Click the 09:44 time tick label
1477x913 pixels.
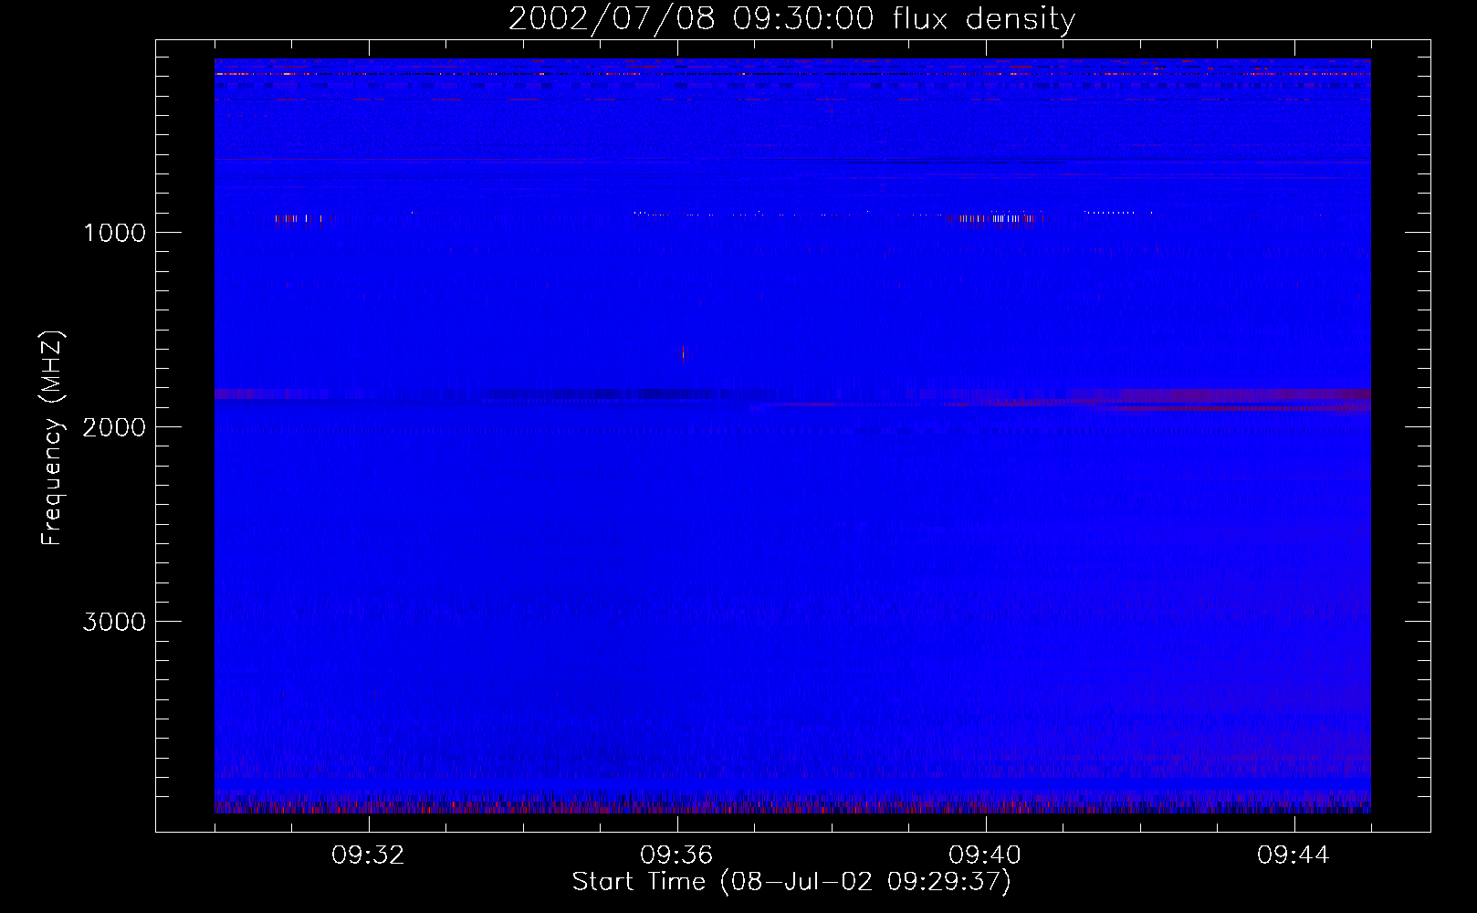coord(1294,855)
